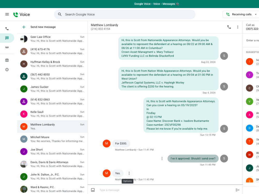The width and height of the screenshot is (259, 194).
Task: Open John N. Dalton, Jr., P.C. conversation
Action: (x=52, y=177)
